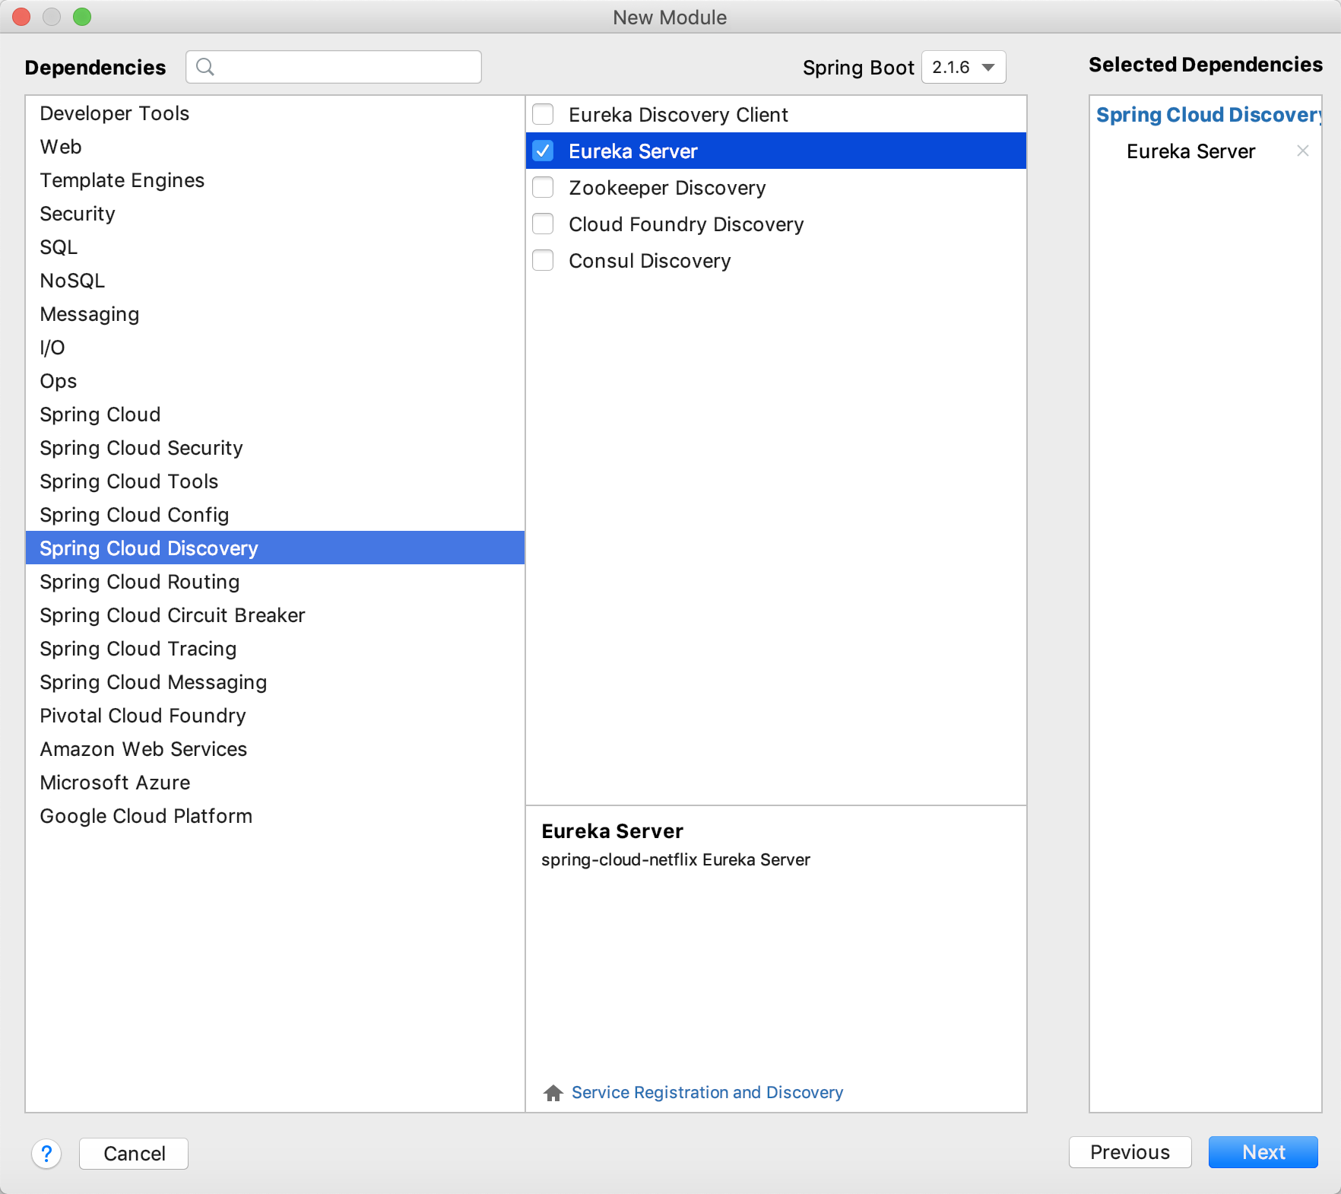Screen dimensions: 1341x1194
Task: Select the Spring Cloud Routing category
Action: 139,582
